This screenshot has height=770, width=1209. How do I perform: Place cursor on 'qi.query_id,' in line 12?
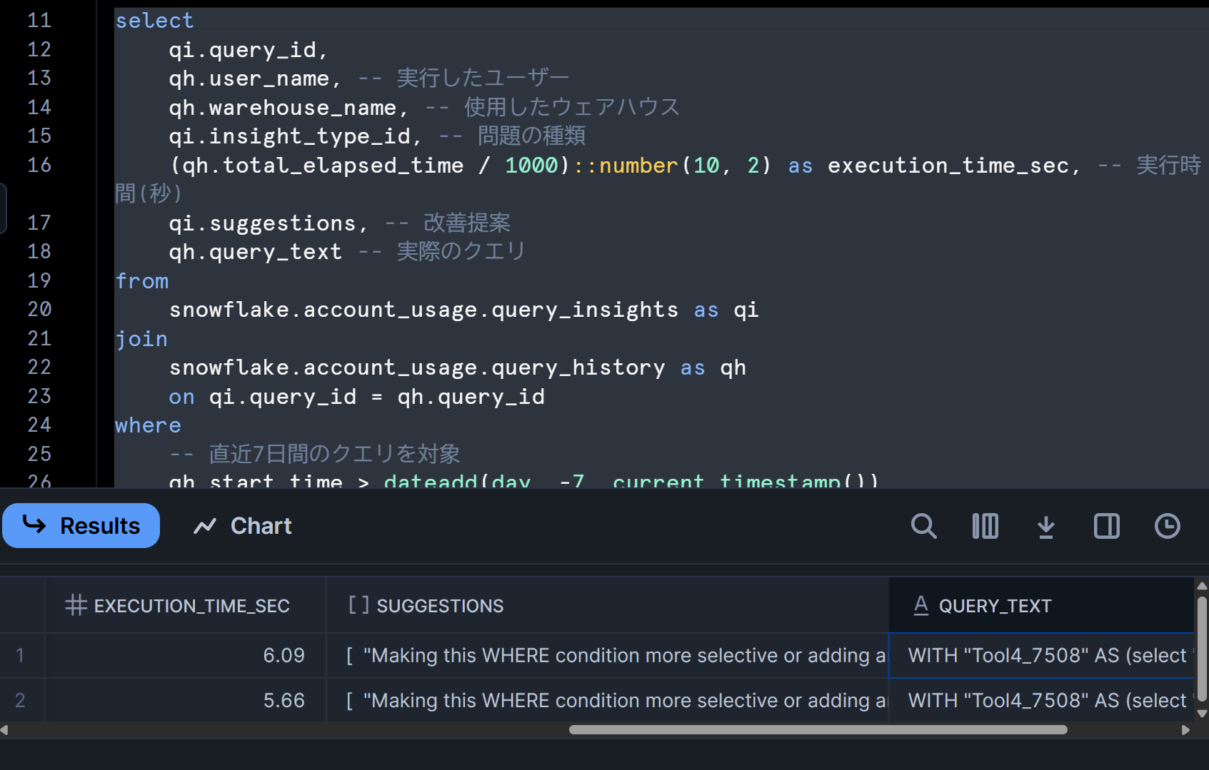pyautogui.click(x=249, y=50)
